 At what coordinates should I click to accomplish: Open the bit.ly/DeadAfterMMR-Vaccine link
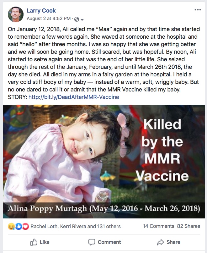click(x=74, y=97)
